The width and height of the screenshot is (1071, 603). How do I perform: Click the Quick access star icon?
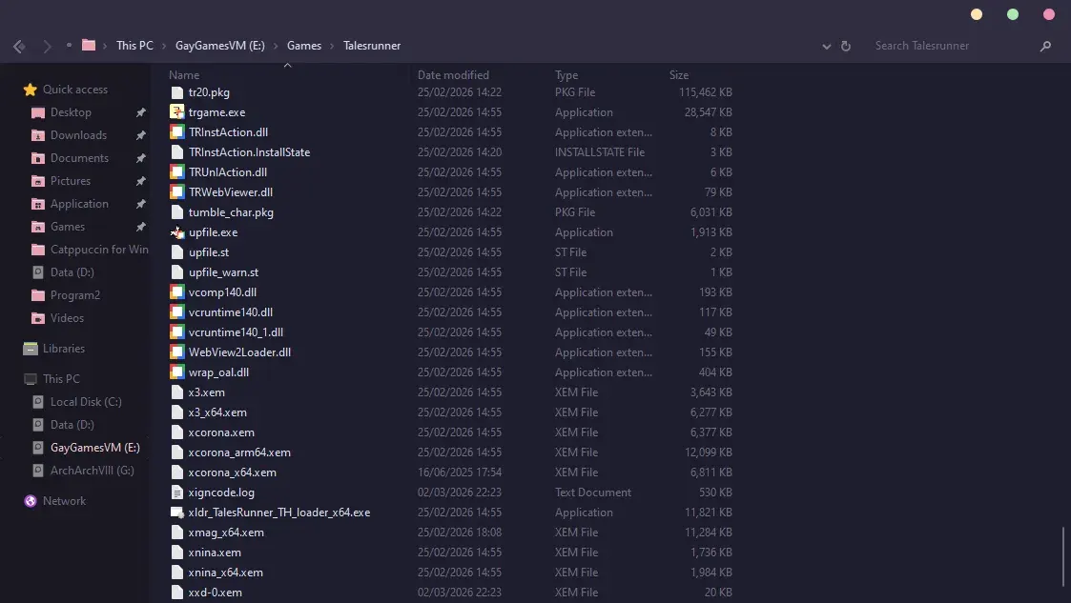point(31,90)
